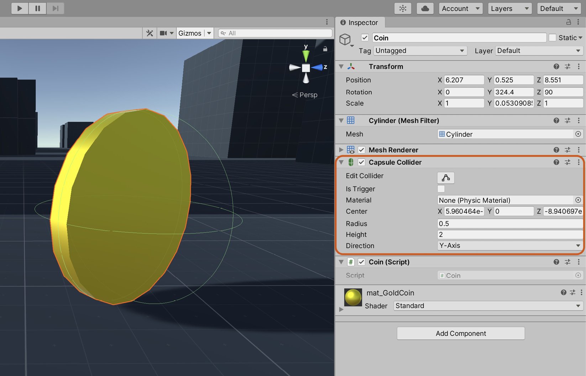586x376 pixels.
Task: Click the Add Component button
Action: click(x=461, y=333)
